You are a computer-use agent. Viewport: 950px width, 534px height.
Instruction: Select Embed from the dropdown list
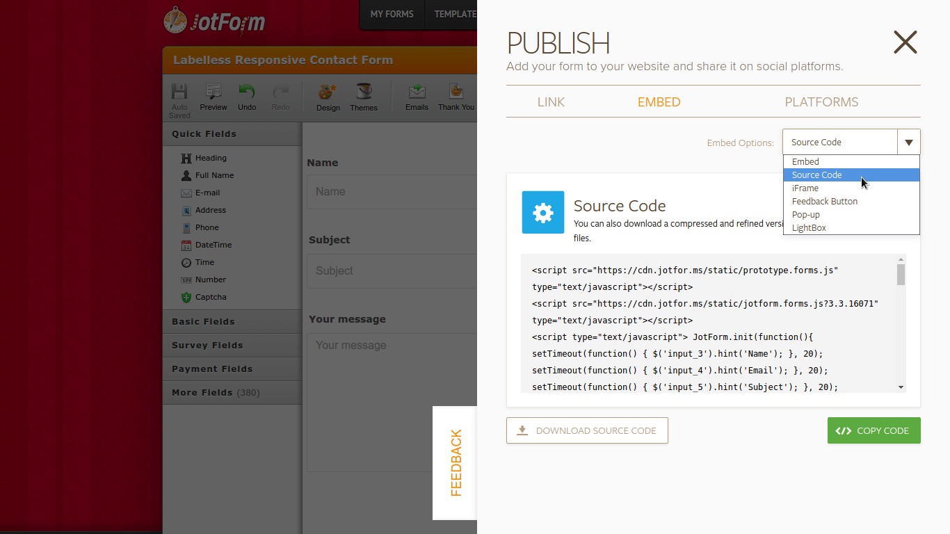[851, 161]
